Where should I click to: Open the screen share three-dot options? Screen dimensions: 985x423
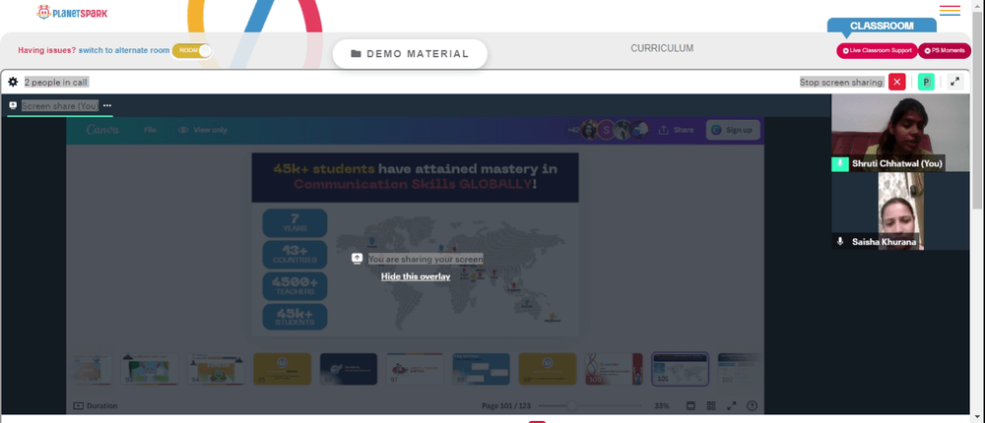(107, 105)
